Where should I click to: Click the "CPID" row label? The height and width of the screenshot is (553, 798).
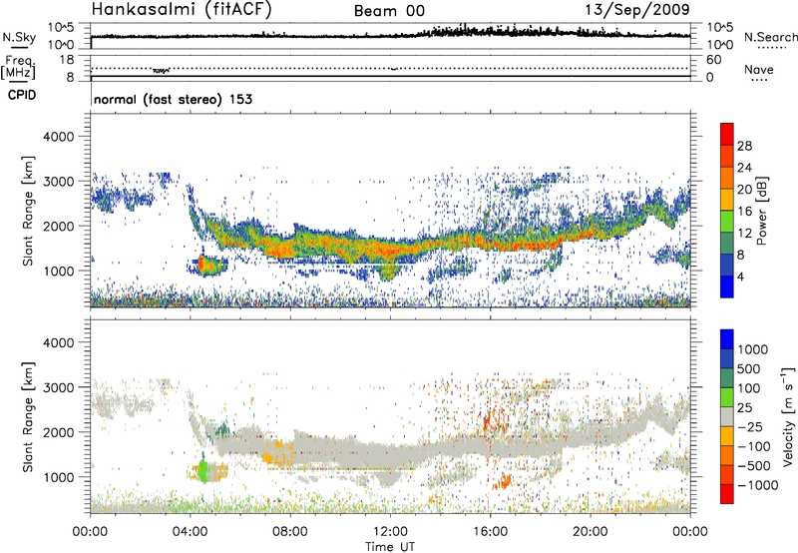coord(22,95)
